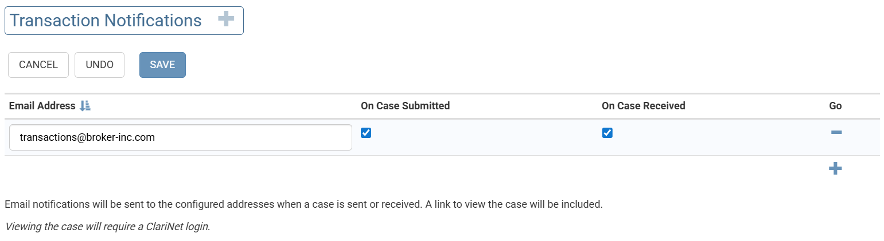The height and width of the screenshot is (241, 884).
Task: Click the italic ClariNet login note
Action: 108,226
